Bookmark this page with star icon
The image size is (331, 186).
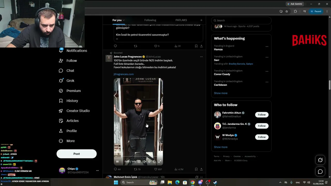(287, 11)
